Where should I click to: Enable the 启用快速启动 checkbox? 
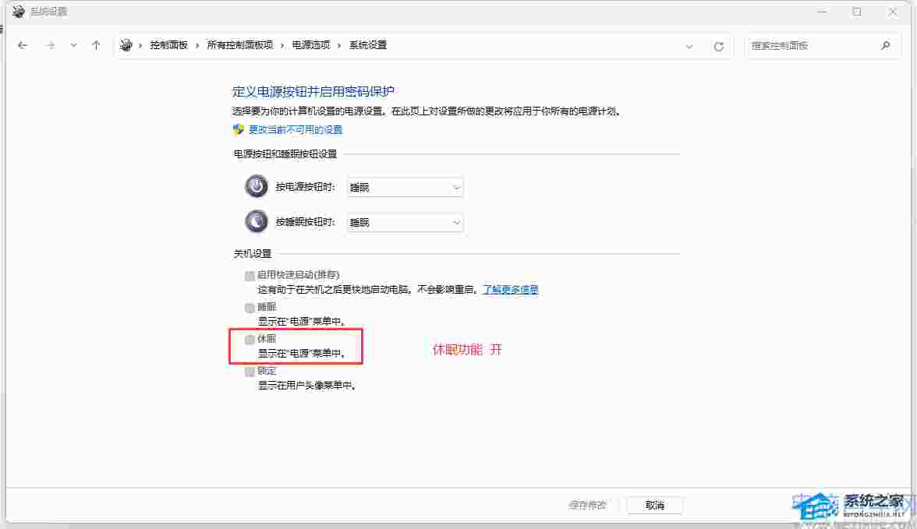[250, 275]
